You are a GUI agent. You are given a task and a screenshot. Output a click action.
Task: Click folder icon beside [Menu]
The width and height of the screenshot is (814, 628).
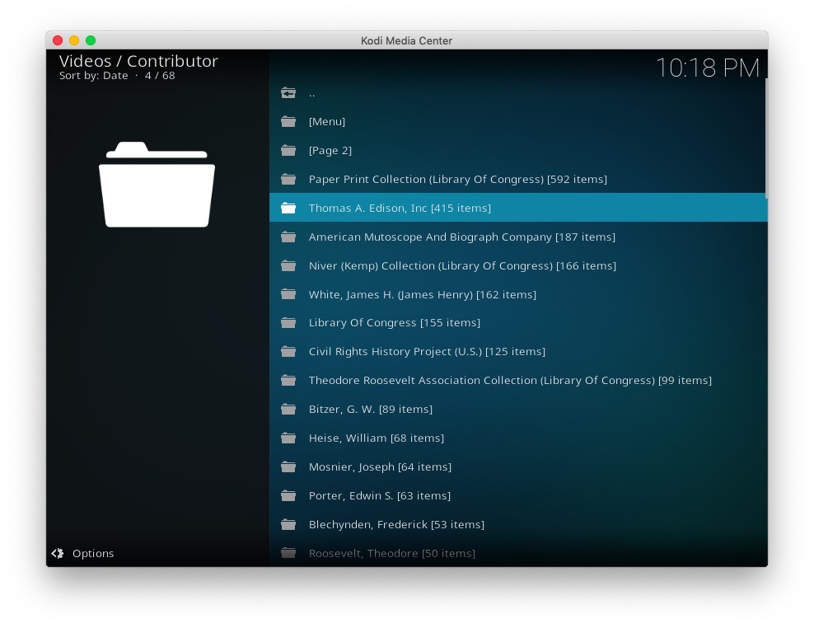click(x=288, y=122)
